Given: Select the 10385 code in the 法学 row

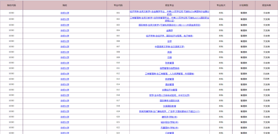Looking at the screenshot, I should point(12,41).
